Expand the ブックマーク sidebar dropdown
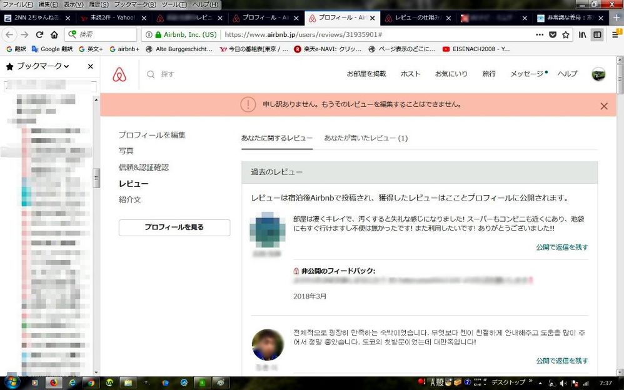624x390 pixels. (66, 66)
